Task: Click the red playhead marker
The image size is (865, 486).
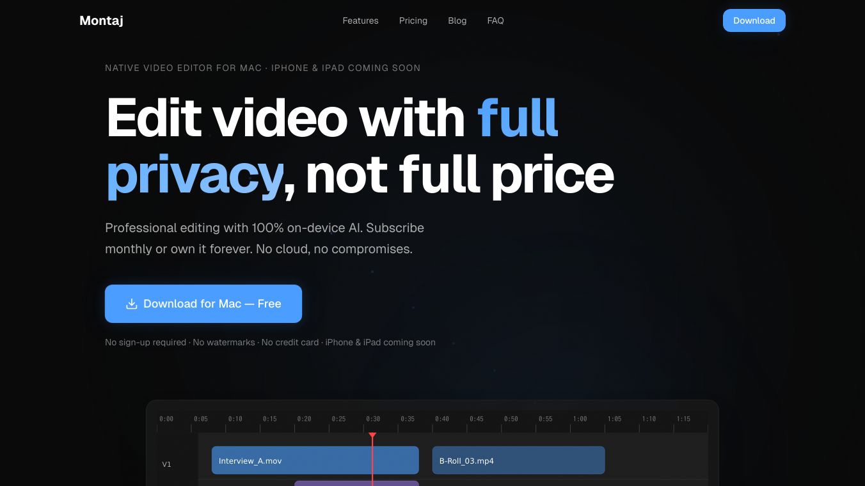Action: 372,435
